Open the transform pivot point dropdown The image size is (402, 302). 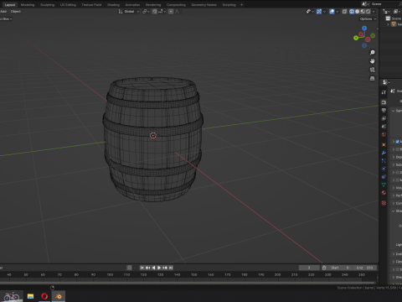pyautogui.click(x=146, y=12)
